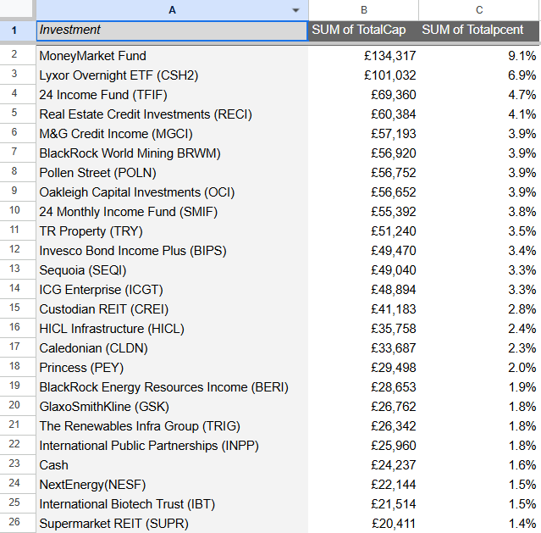Click the £134,317 value cell
The image size is (541, 533).
(x=363, y=56)
